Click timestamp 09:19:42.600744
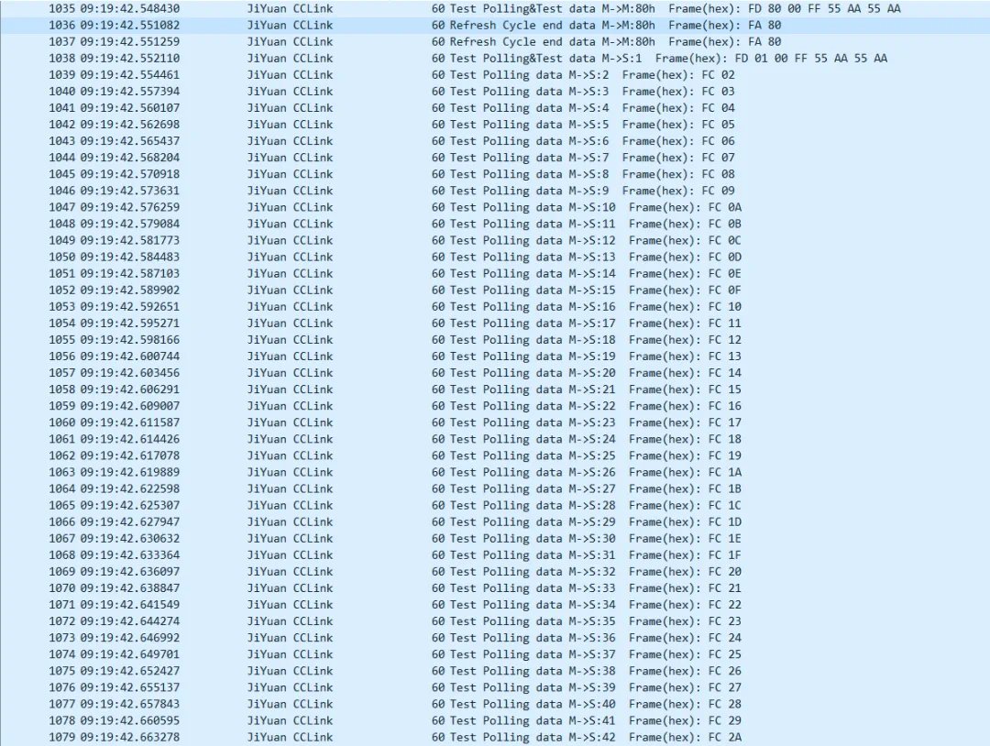990x746 pixels. click(x=129, y=357)
